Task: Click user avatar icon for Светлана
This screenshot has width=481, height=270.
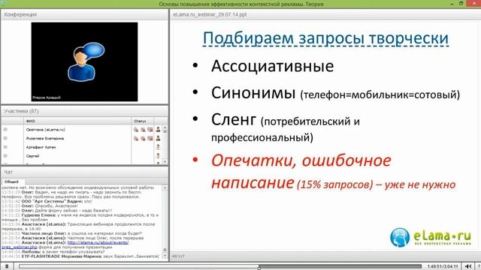Action: point(158,130)
